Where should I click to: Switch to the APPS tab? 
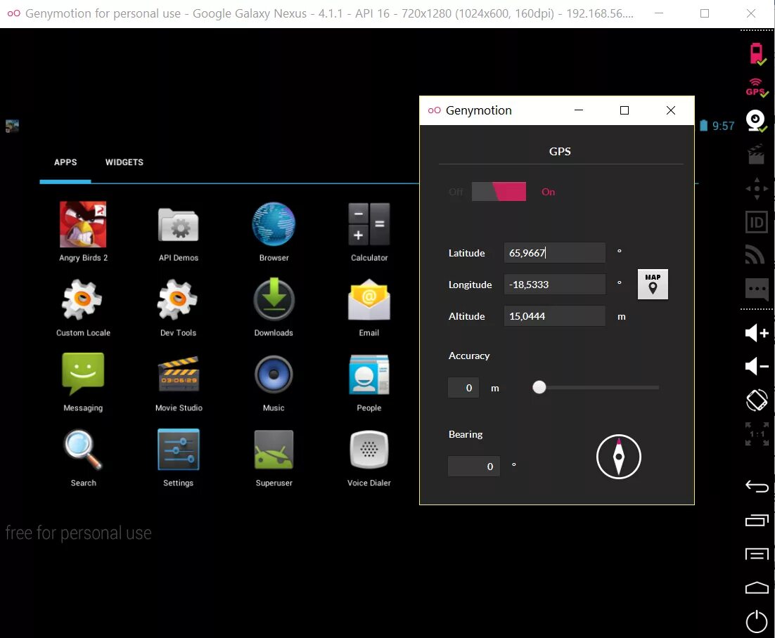[65, 162]
